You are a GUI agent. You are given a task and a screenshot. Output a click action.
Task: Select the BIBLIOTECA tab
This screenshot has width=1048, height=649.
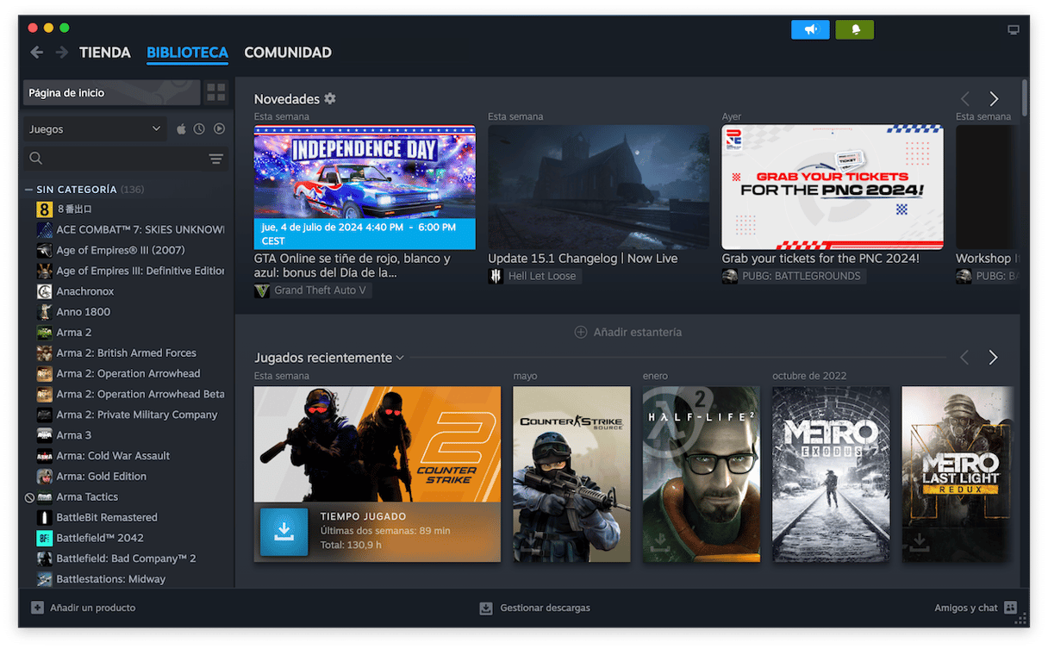[187, 53]
